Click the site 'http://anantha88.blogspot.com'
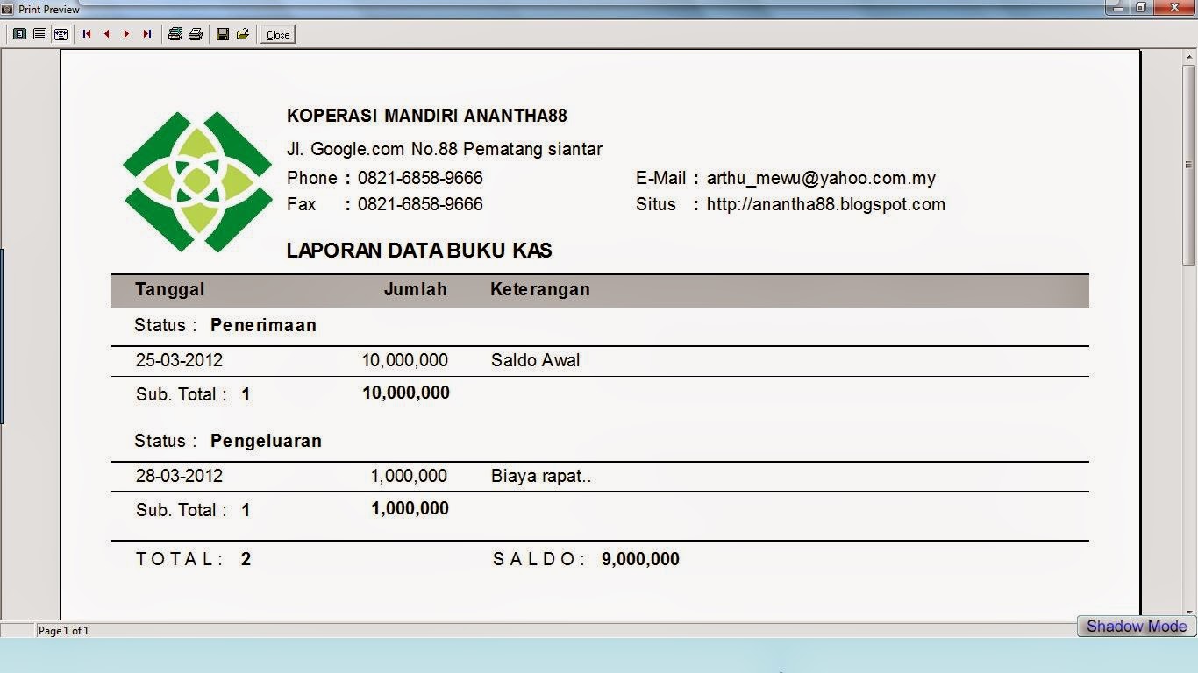1198x673 pixels. [826, 204]
